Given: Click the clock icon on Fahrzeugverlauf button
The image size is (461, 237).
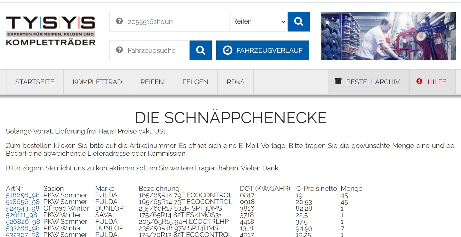Looking at the screenshot, I should (227, 50).
